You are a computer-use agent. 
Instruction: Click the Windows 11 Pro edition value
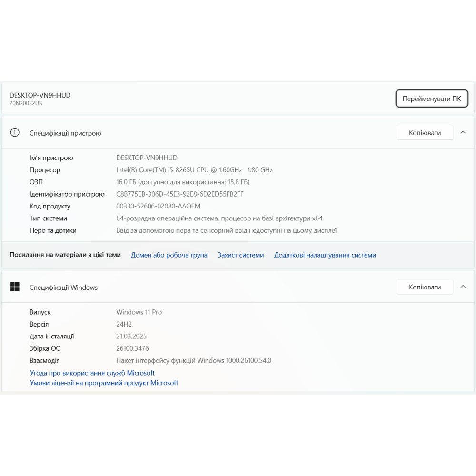[139, 312]
